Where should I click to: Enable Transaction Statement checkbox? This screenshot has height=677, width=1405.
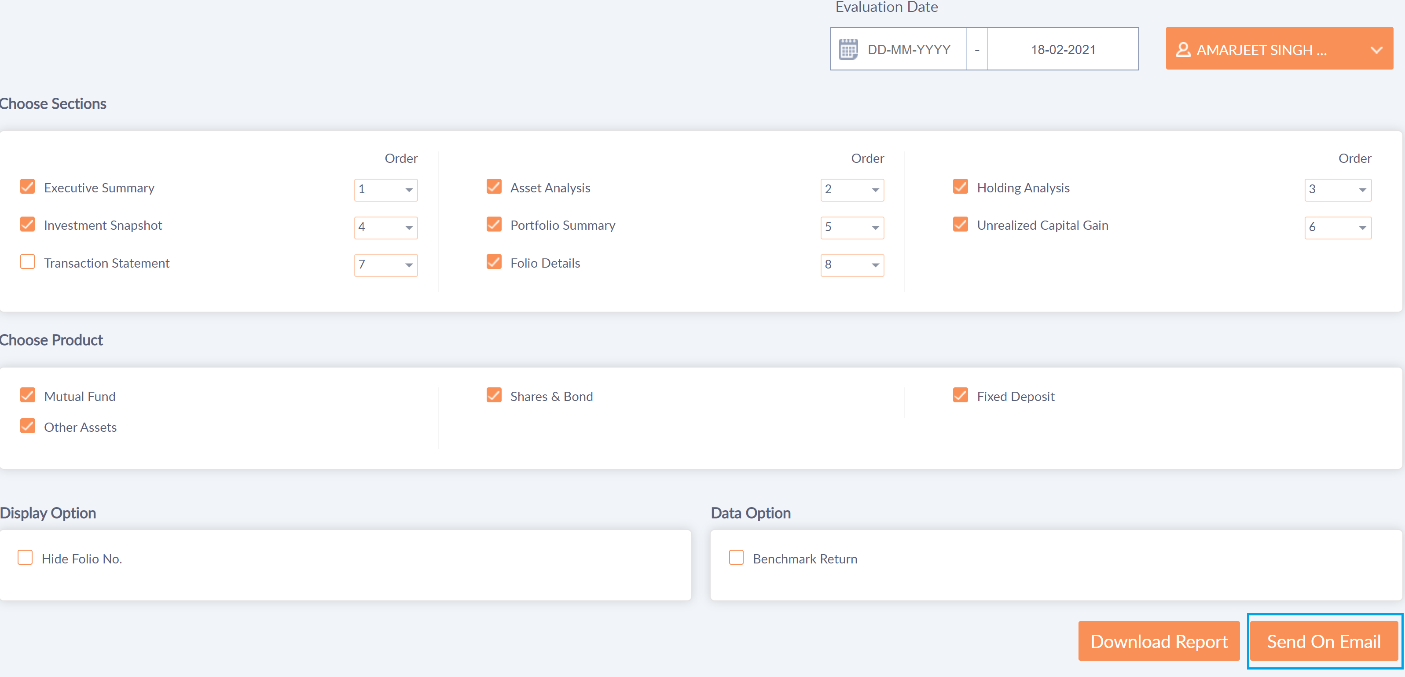(x=27, y=262)
